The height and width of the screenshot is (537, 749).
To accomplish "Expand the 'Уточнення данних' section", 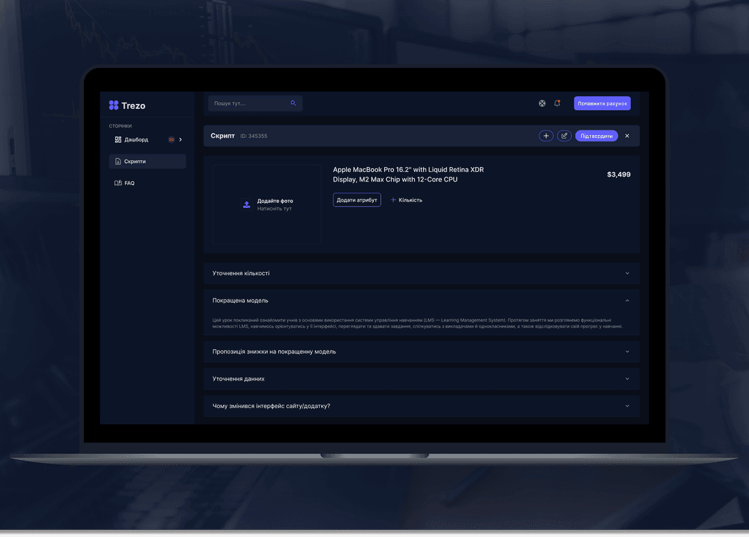I will pos(627,379).
